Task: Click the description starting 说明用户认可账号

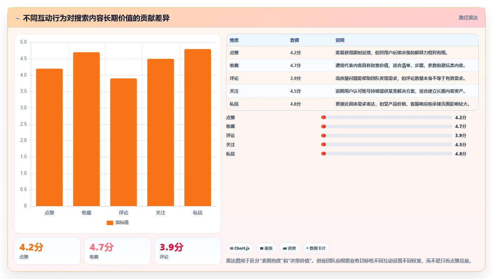Action: pos(401,91)
